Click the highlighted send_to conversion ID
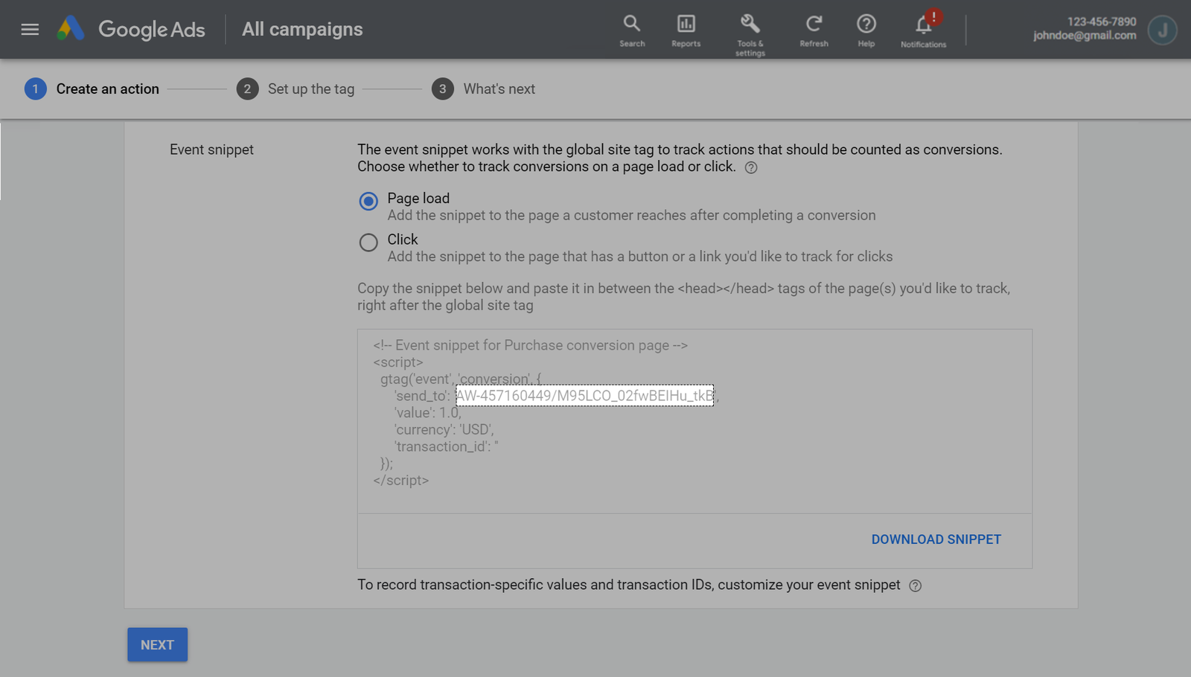 pos(584,396)
